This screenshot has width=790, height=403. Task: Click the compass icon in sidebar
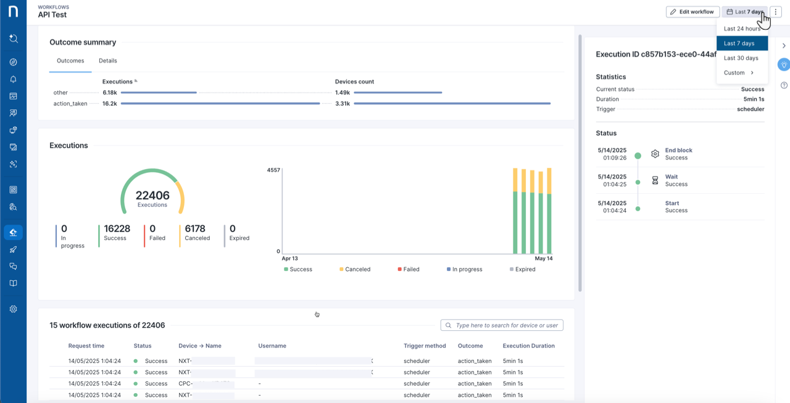pyautogui.click(x=13, y=62)
